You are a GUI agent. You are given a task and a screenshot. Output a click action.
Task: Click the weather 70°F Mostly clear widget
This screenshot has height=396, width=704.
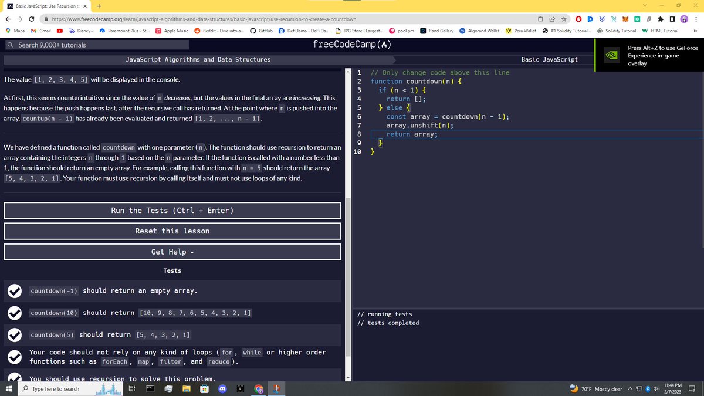point(595,389)
